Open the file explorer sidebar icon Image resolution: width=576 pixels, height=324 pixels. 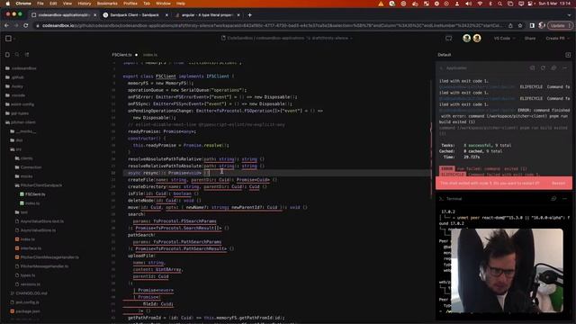coord(7,55)
